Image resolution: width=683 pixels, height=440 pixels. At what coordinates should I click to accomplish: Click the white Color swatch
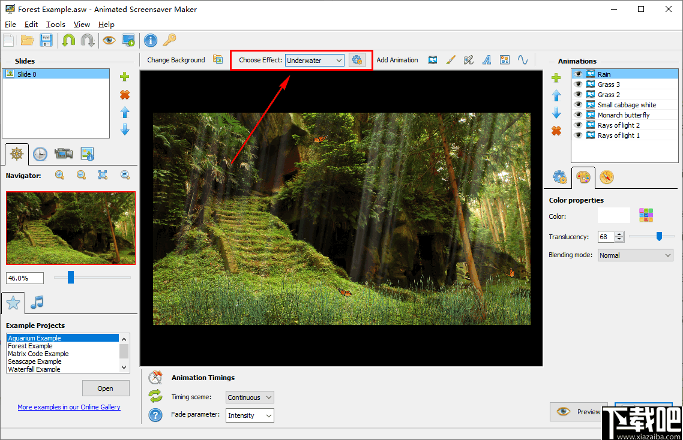pyautogui.click(x=614, y=215)
